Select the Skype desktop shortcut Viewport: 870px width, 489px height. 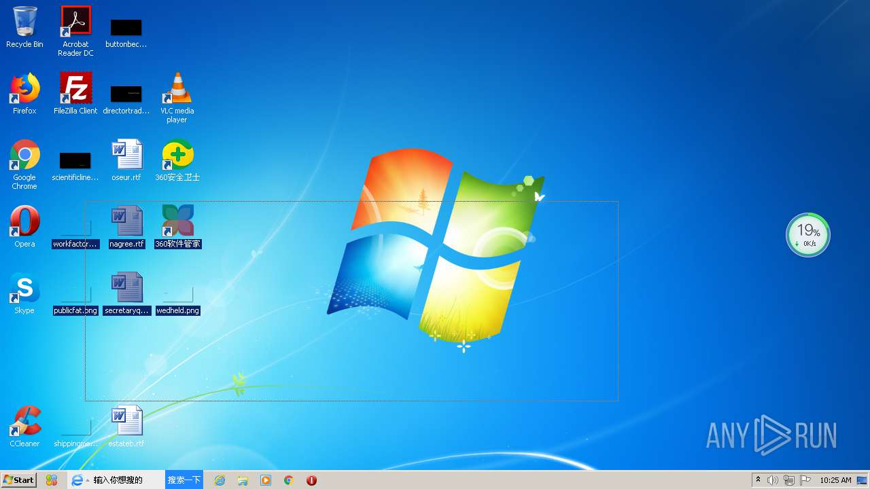[x=24, y=293]
